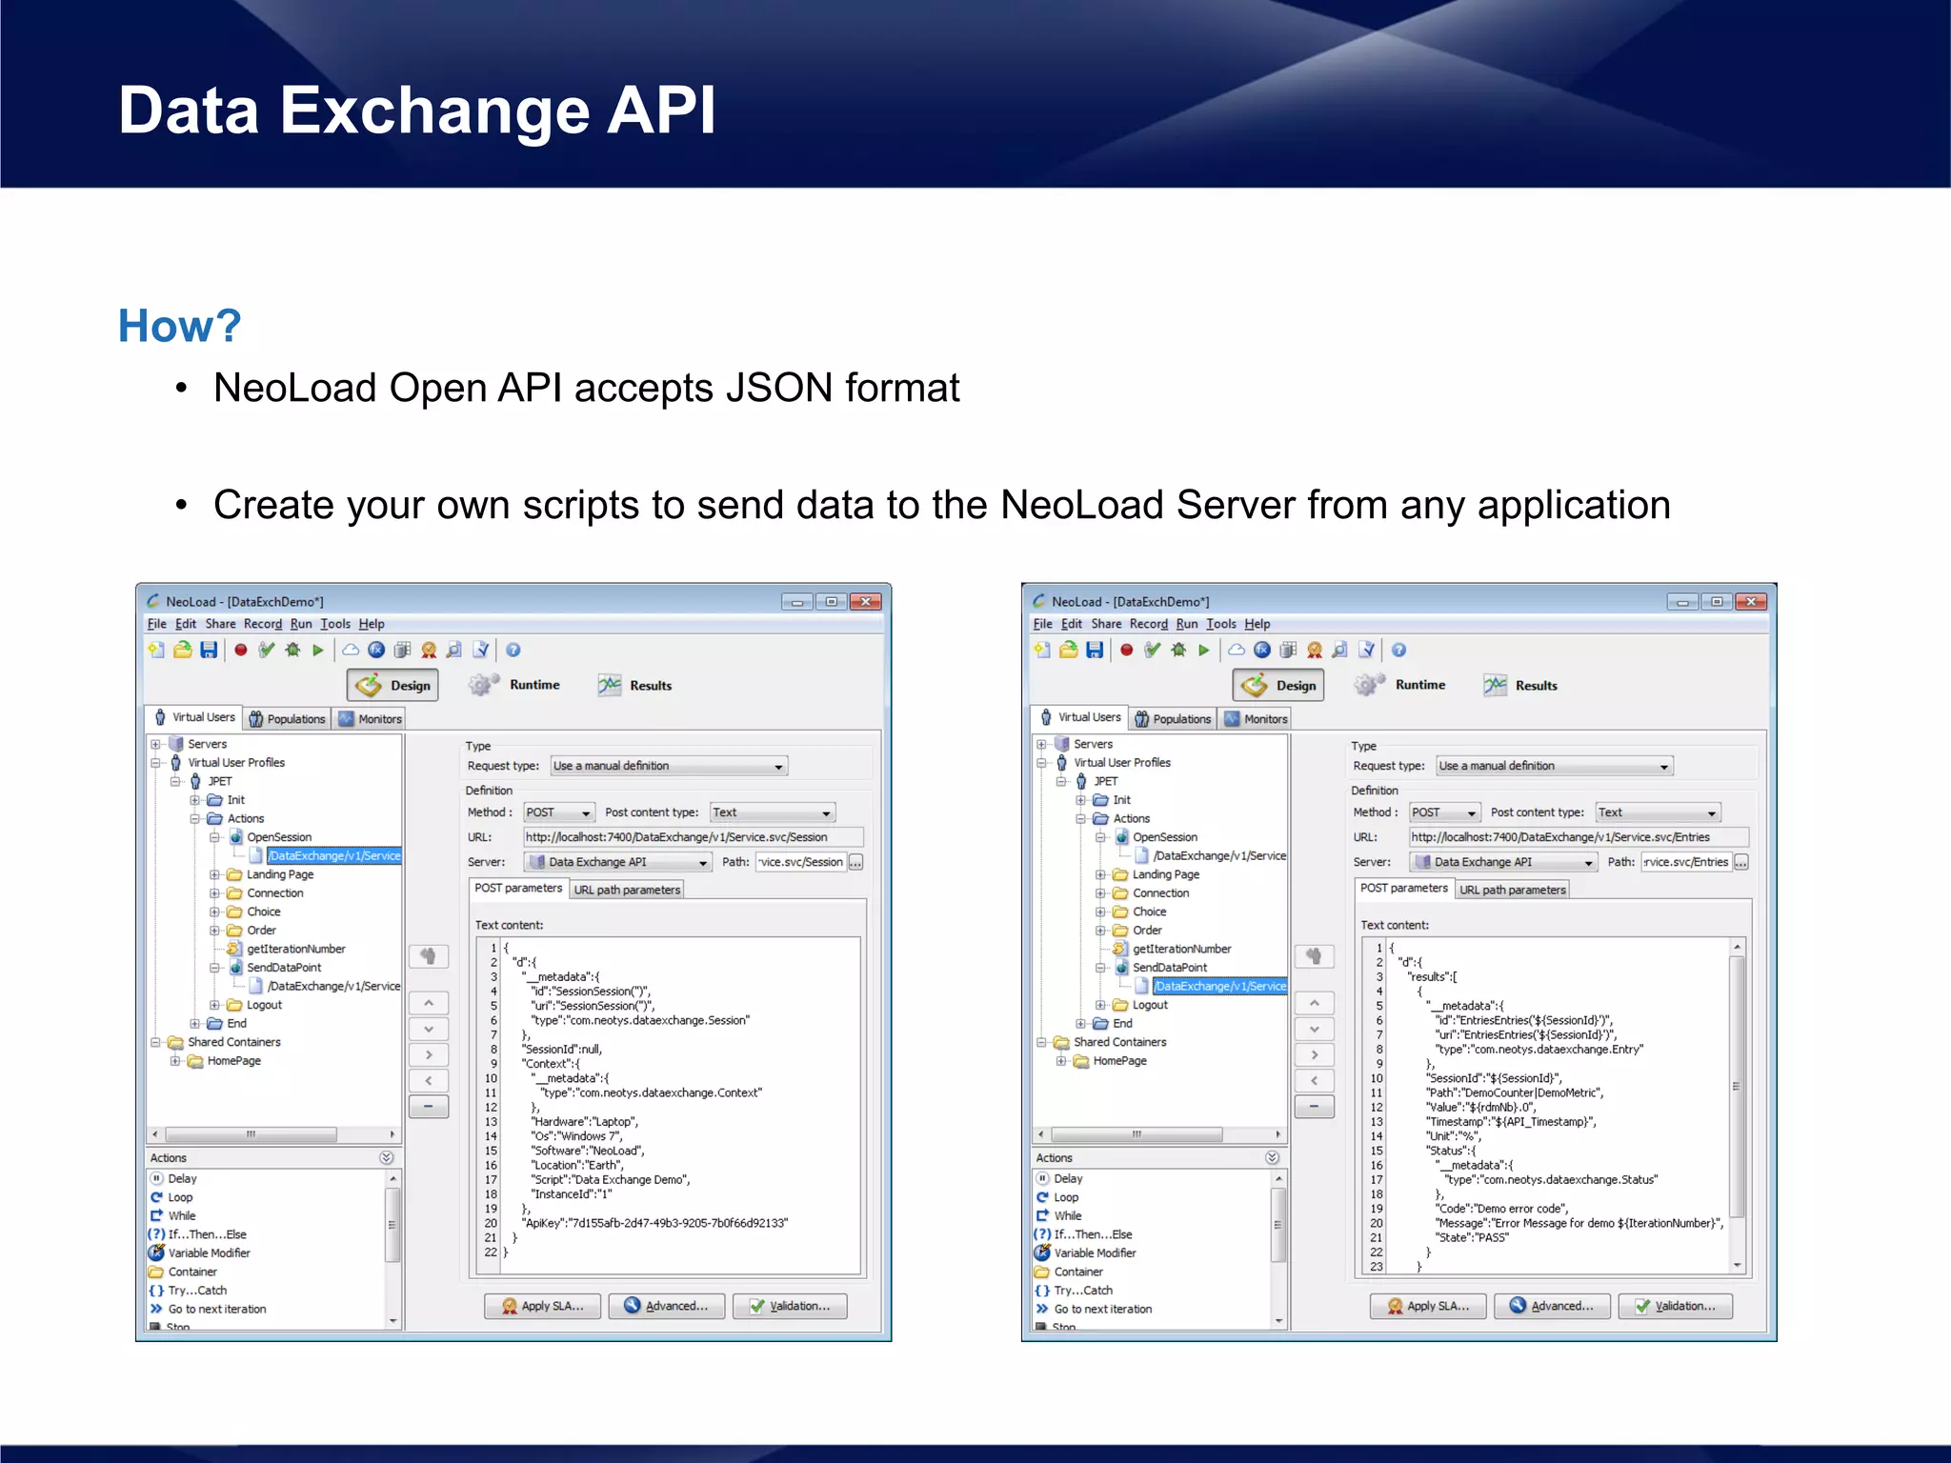This screenshot has height=1463, width=1951.
Task: Click Runtime button in left NeoLoad window
Action: click(x=515, y=685)
